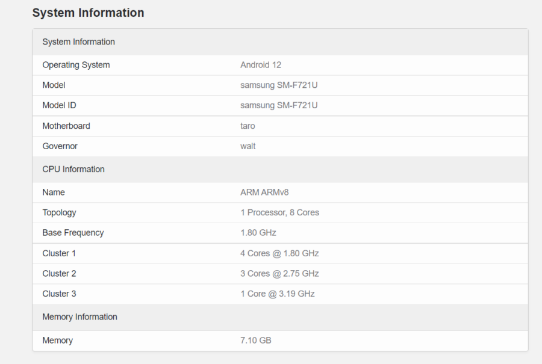The height and width of the screenshot is (364, 542).
Task: Select the 1 Core @ 3.19 GHz value
Action: pyautogui.click(x=277, y=294)
